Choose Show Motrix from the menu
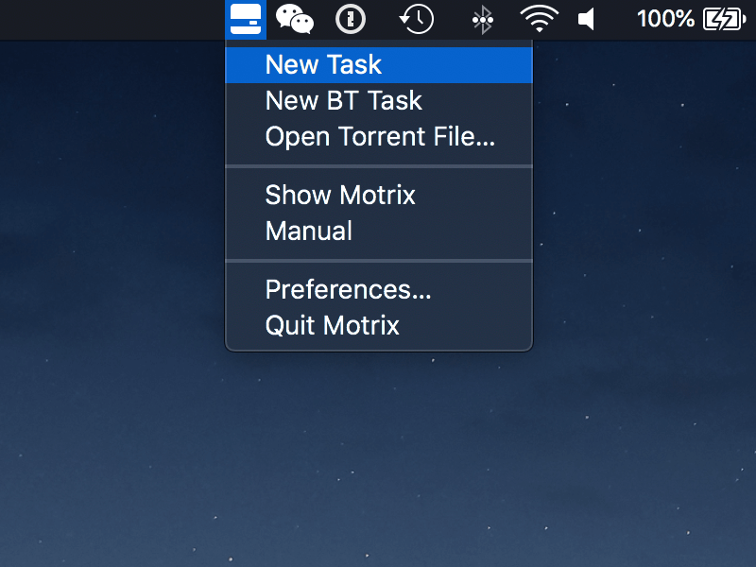 coord(379,196)
